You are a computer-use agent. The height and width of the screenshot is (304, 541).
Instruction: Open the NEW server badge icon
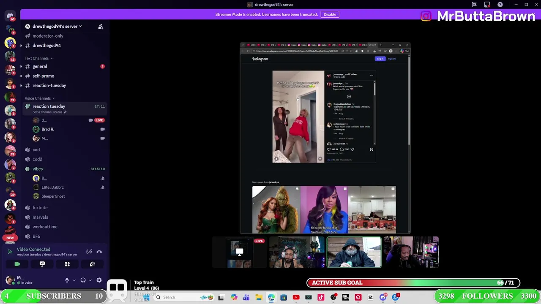pos(10,238)
